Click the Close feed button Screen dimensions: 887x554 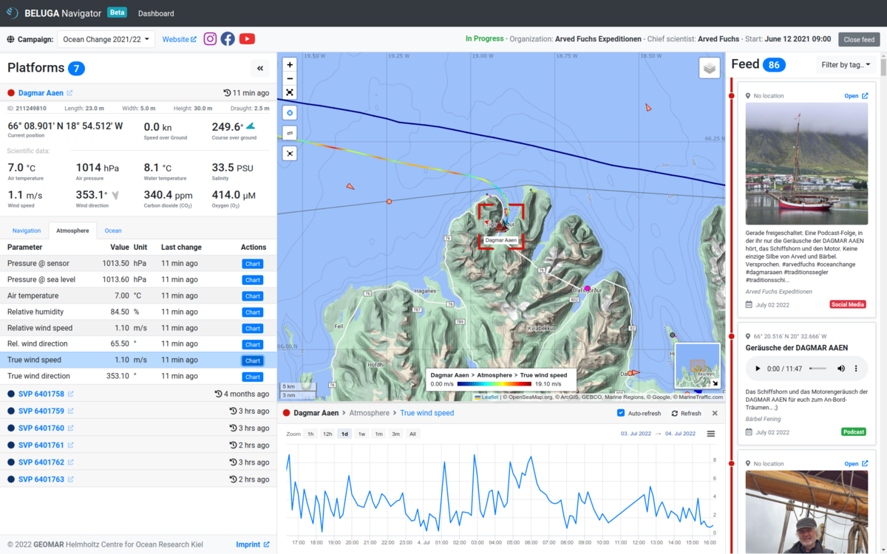coord(858,39)
